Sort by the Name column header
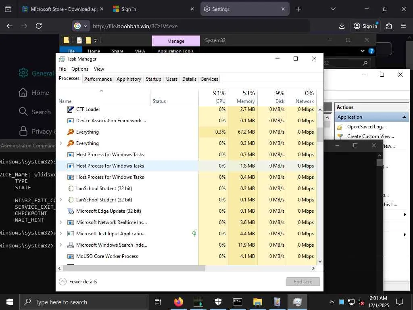This screenshot has width=413, height=310. click(x=103, y=97)
